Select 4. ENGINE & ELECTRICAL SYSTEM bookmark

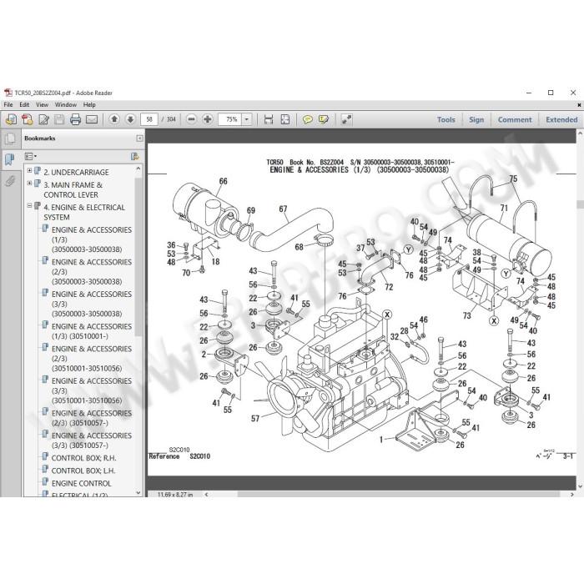(84, 212)
